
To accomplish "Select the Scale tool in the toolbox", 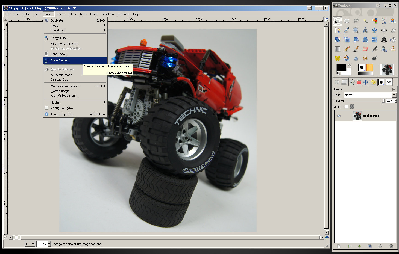I will click(347, 40).
